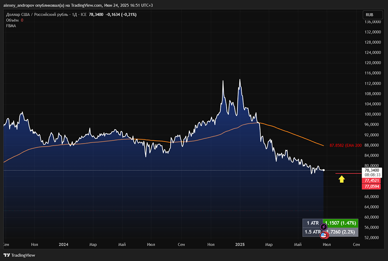The height and width of the screenshot is (261, 388).
Task: Click the Июн 24, 2025 16:51 UTC+3 timestamp
Action: 128,5
